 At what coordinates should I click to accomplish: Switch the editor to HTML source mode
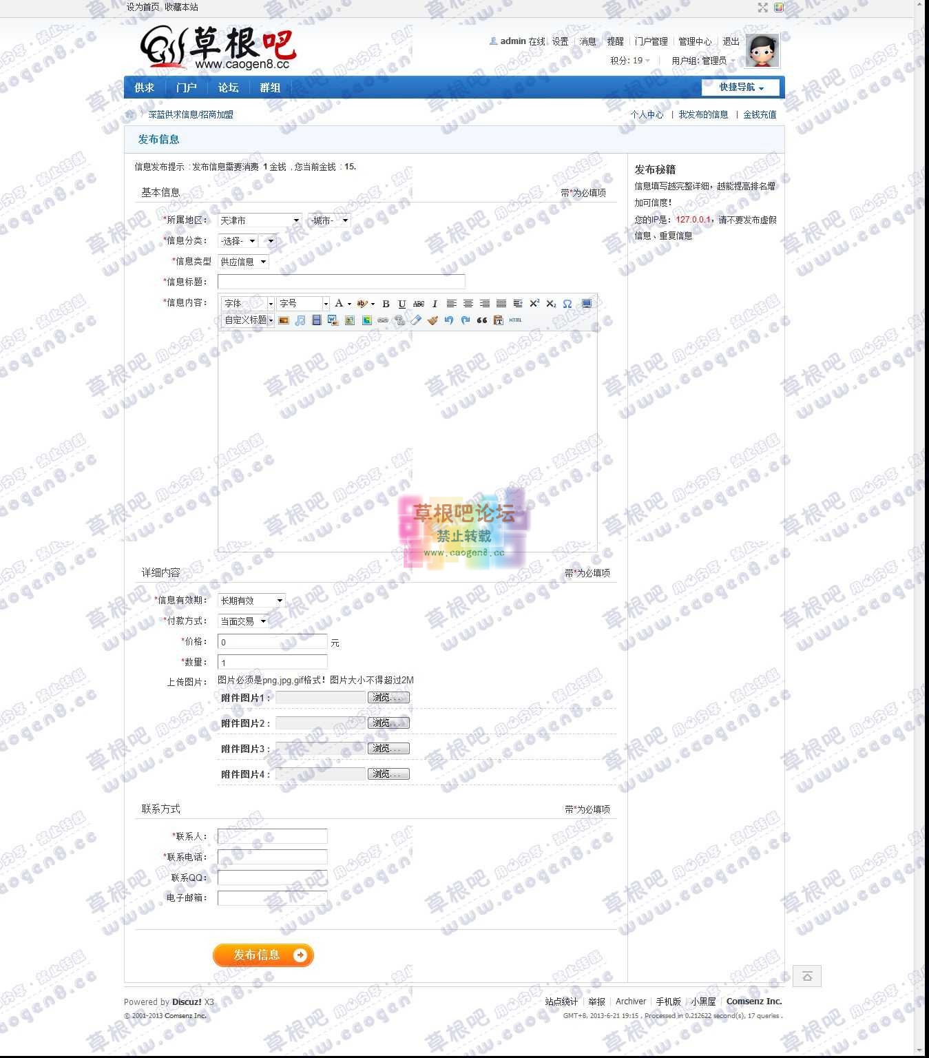point(515,320)
